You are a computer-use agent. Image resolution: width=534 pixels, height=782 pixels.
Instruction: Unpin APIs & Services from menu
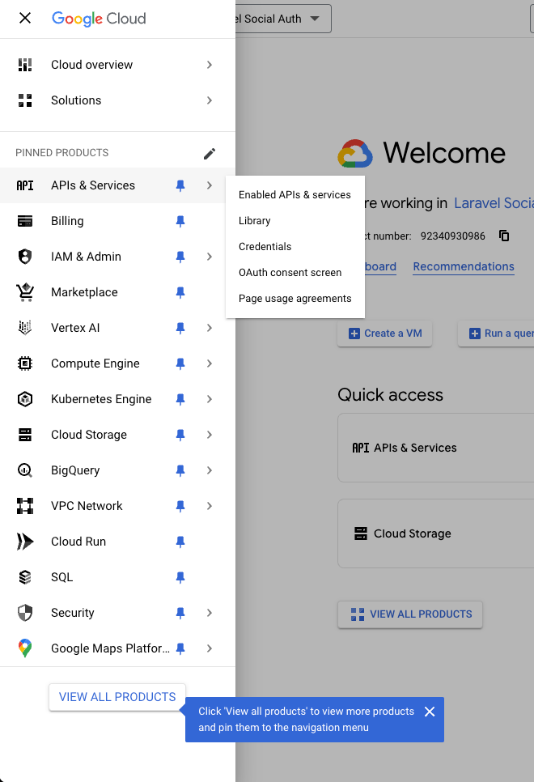pos(180,185)
